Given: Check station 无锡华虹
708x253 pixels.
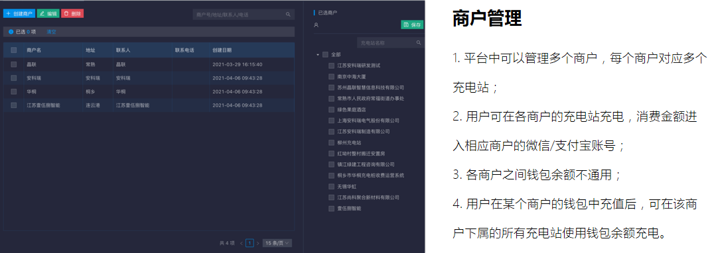Looking at the screenshot, I should point(332,186).
